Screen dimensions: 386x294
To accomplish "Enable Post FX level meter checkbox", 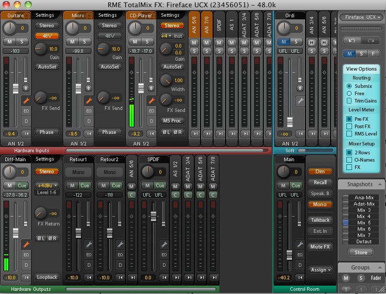I will pos(349,126).
